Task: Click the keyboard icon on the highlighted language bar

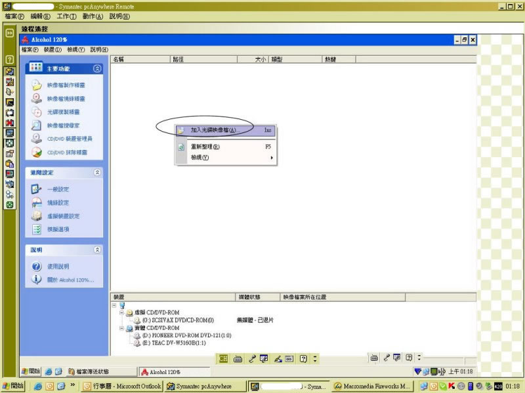Action: pos(238,359)
